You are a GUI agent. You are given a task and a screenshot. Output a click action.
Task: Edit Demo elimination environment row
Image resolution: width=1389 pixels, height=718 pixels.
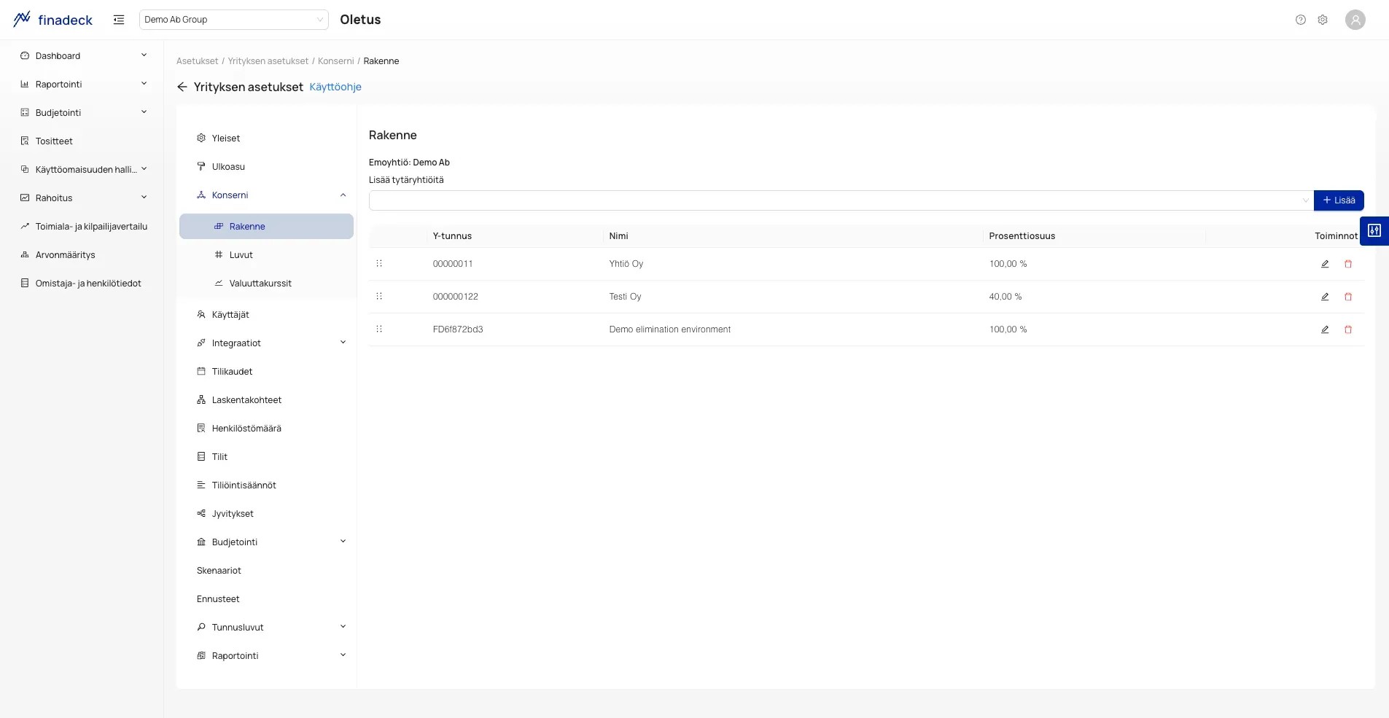point(1325,329)
